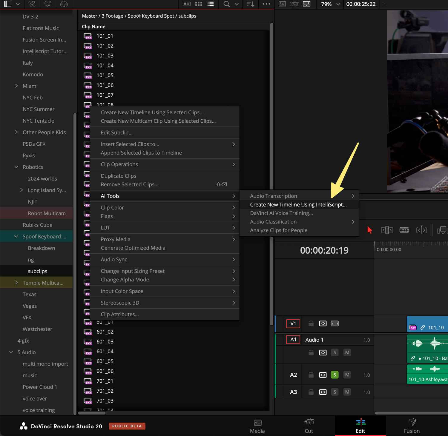Select the Trim Edit mode tool
448x436 pixels.
pos(387,230)
